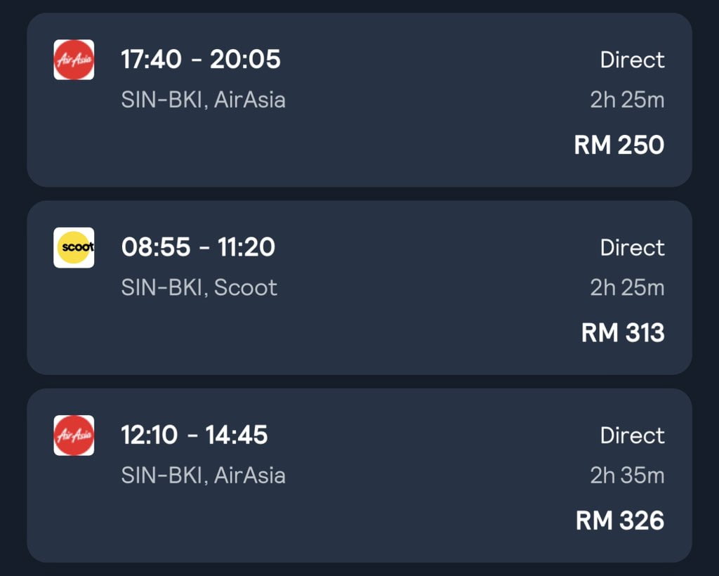The image size is (719, 576).
Task: Select the 12:10 - 14:45 AirAsia flight card
Action: 359,476
